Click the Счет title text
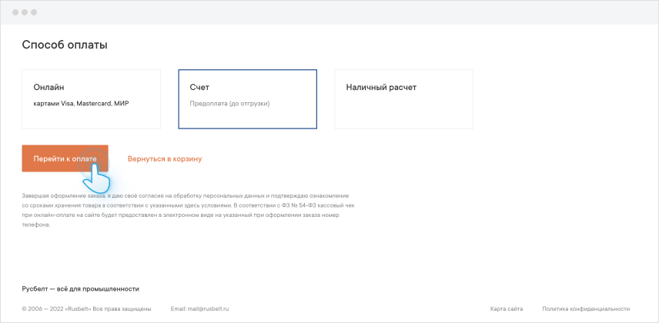 (199, 87)
